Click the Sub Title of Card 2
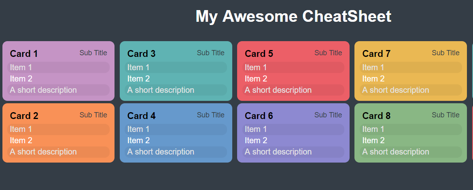The image size is (473, 190). (93, 115)
